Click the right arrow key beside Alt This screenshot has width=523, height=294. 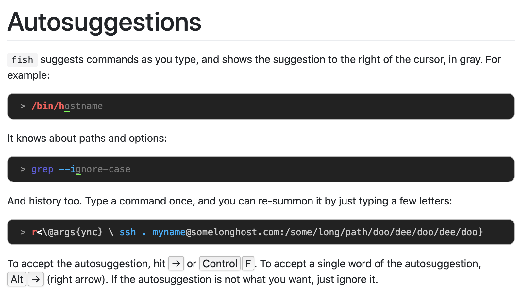pos(36,279)
